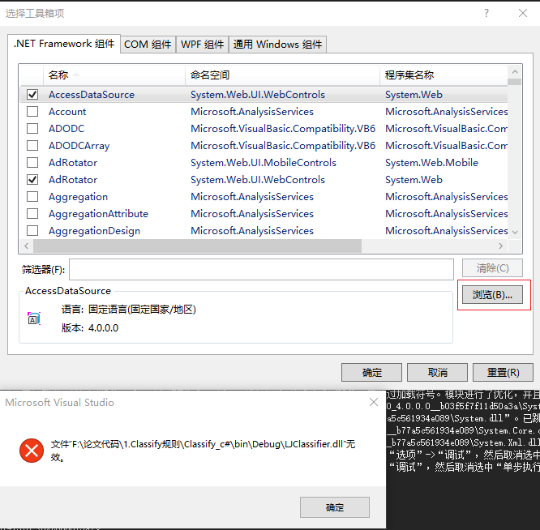Click the 重置(R) button
The image size is (540, 530).
tap(503, 372)
